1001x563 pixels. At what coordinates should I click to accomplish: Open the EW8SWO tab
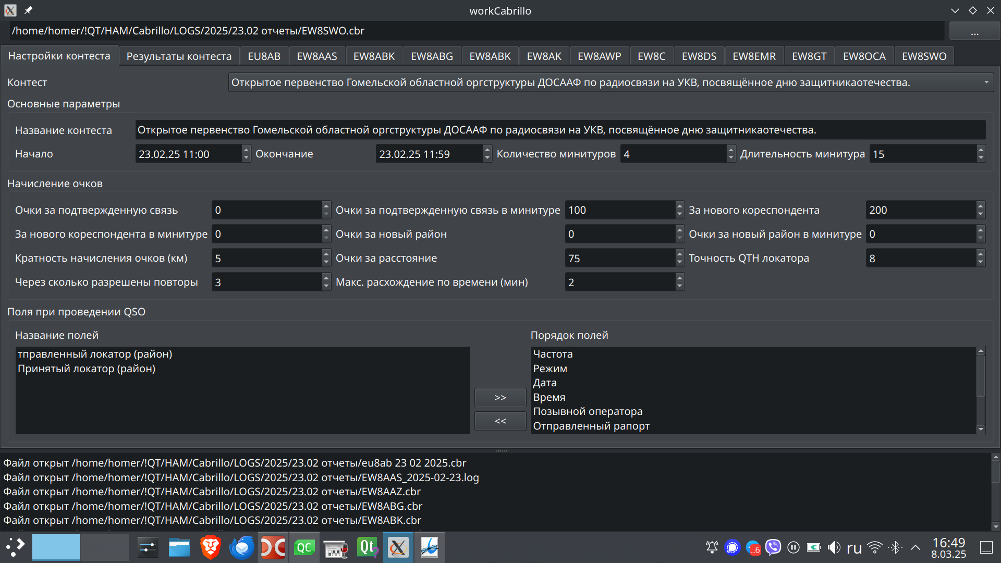[x=924, y=56]
